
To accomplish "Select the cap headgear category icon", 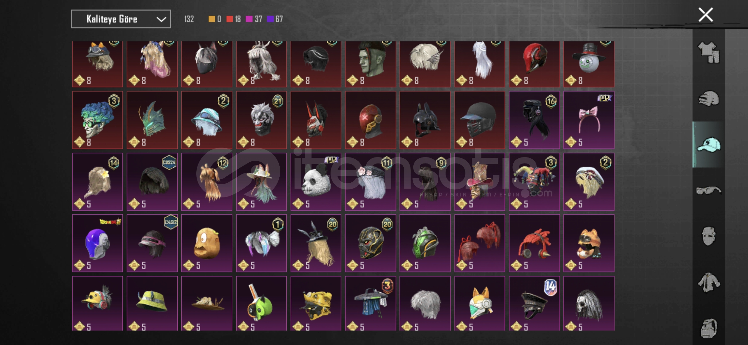I will click(x=709, y=144).
